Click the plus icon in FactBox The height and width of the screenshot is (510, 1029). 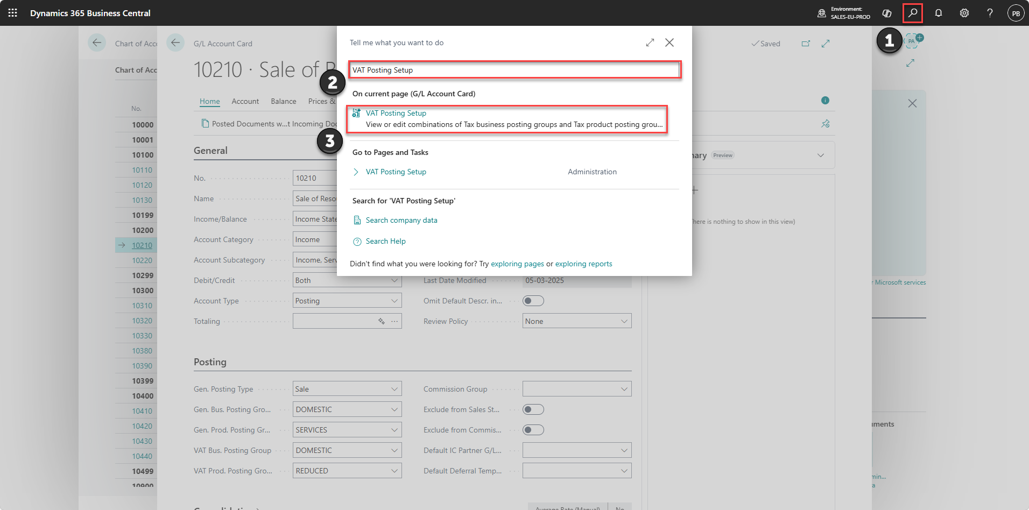pos(695,190)
